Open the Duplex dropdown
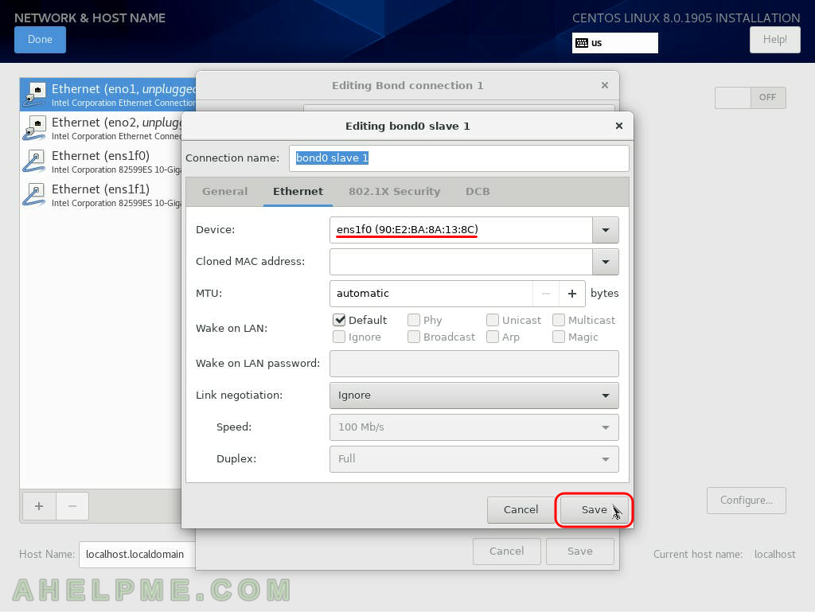 tap(474, 459)
